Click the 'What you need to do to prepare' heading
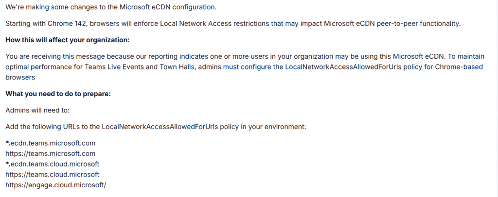Screen dimensions: 498x197 tap(58, 94)
